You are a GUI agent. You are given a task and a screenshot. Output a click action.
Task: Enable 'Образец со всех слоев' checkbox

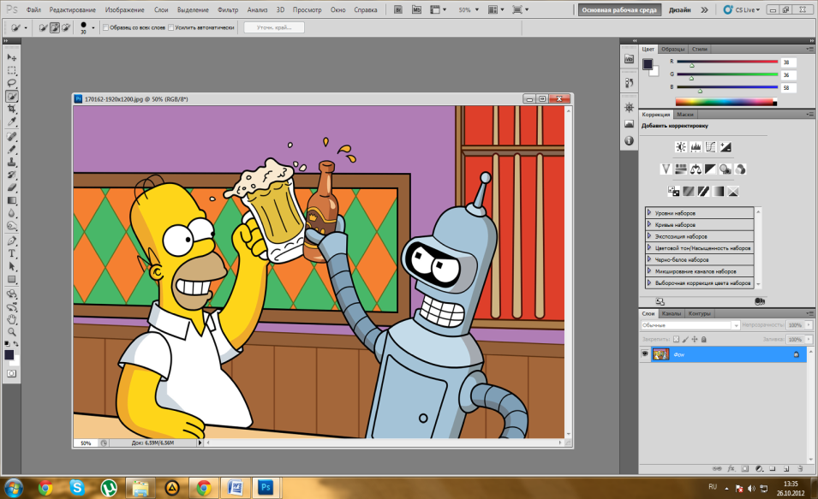tap(106, 27)
